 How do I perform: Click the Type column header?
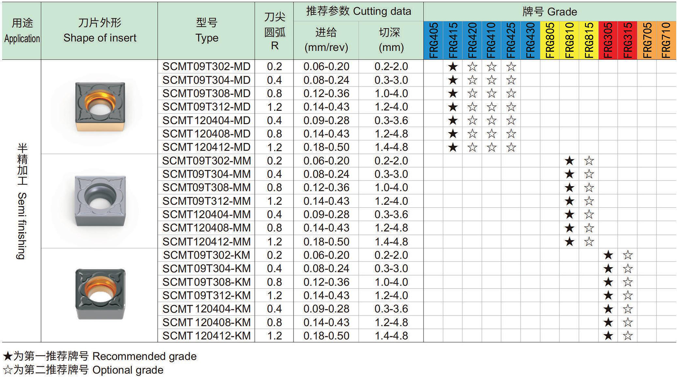tap(207, 30)
